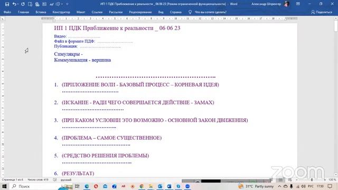Open the Ссылки ribbon tab

tap(97, 12)
